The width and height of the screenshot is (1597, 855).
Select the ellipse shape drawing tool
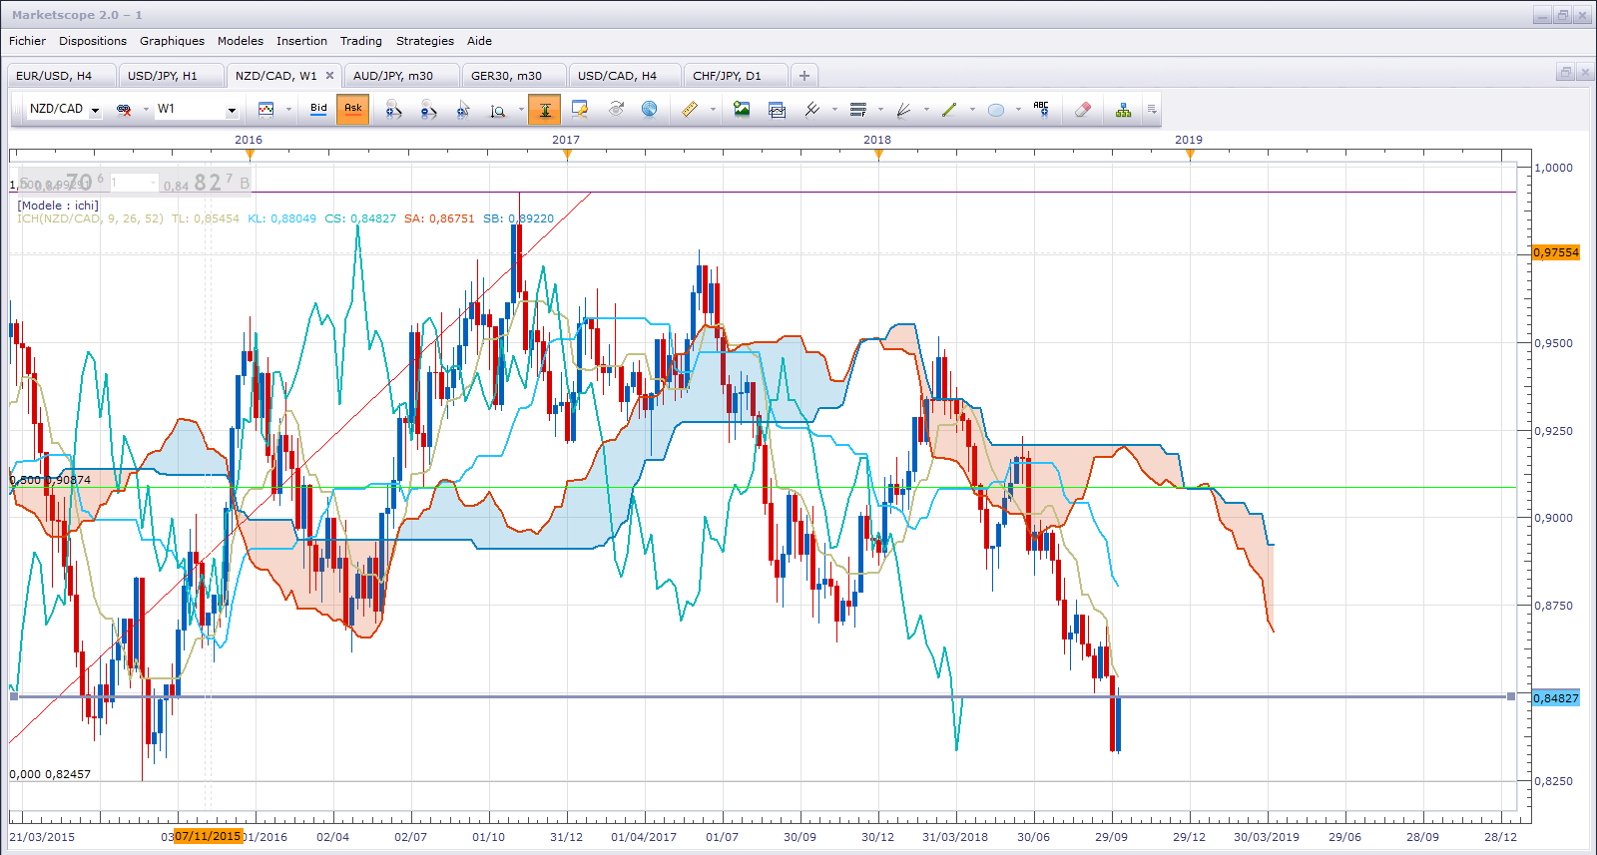(996, 110)
